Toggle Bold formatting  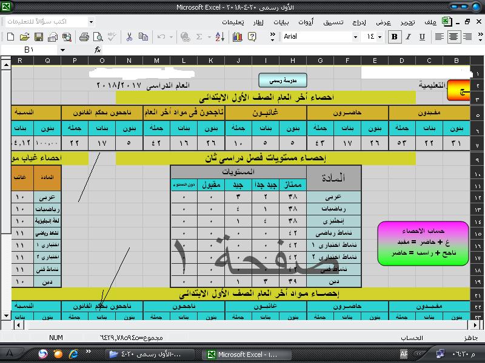tap(395, 37)
